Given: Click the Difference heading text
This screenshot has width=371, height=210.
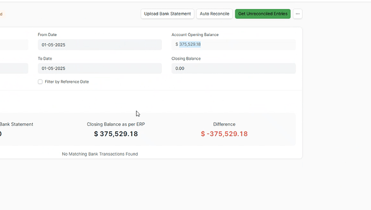Looking at the screenshot, I should (x=224, y=124).
